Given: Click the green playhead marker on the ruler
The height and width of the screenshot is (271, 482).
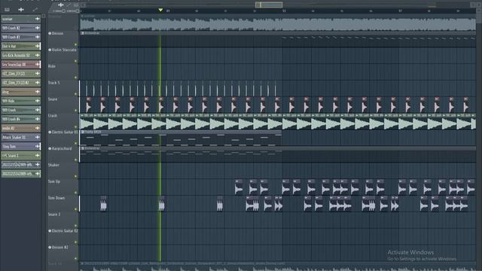Looking at the screenshot, I should [160, 10].
